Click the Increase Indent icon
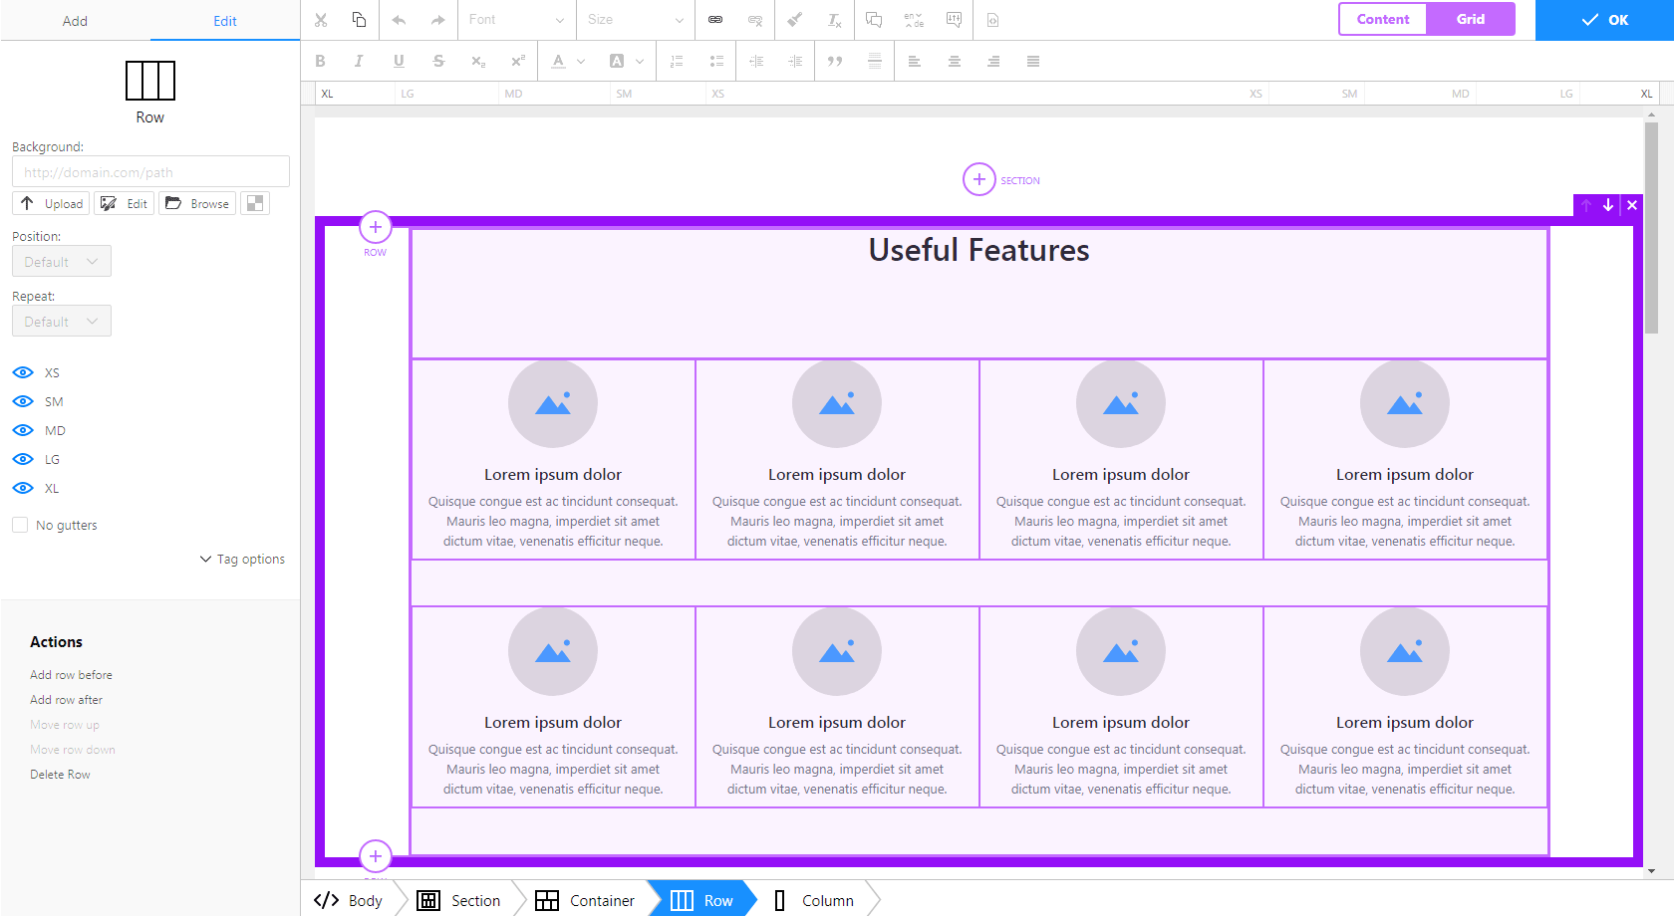1674x916 pixels. coord(795,61)
